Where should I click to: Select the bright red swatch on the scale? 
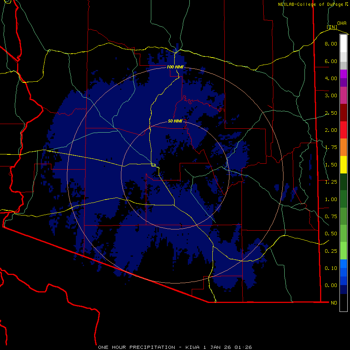tap(343, 130)
